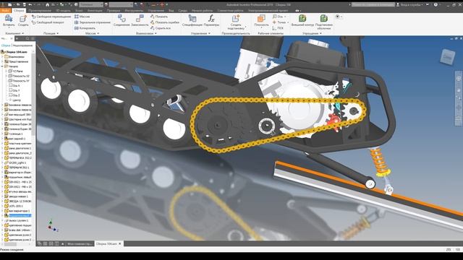Switch to the Проверка ribbon tab
Screen dimensions: 463x260
[x=114, y=10]
